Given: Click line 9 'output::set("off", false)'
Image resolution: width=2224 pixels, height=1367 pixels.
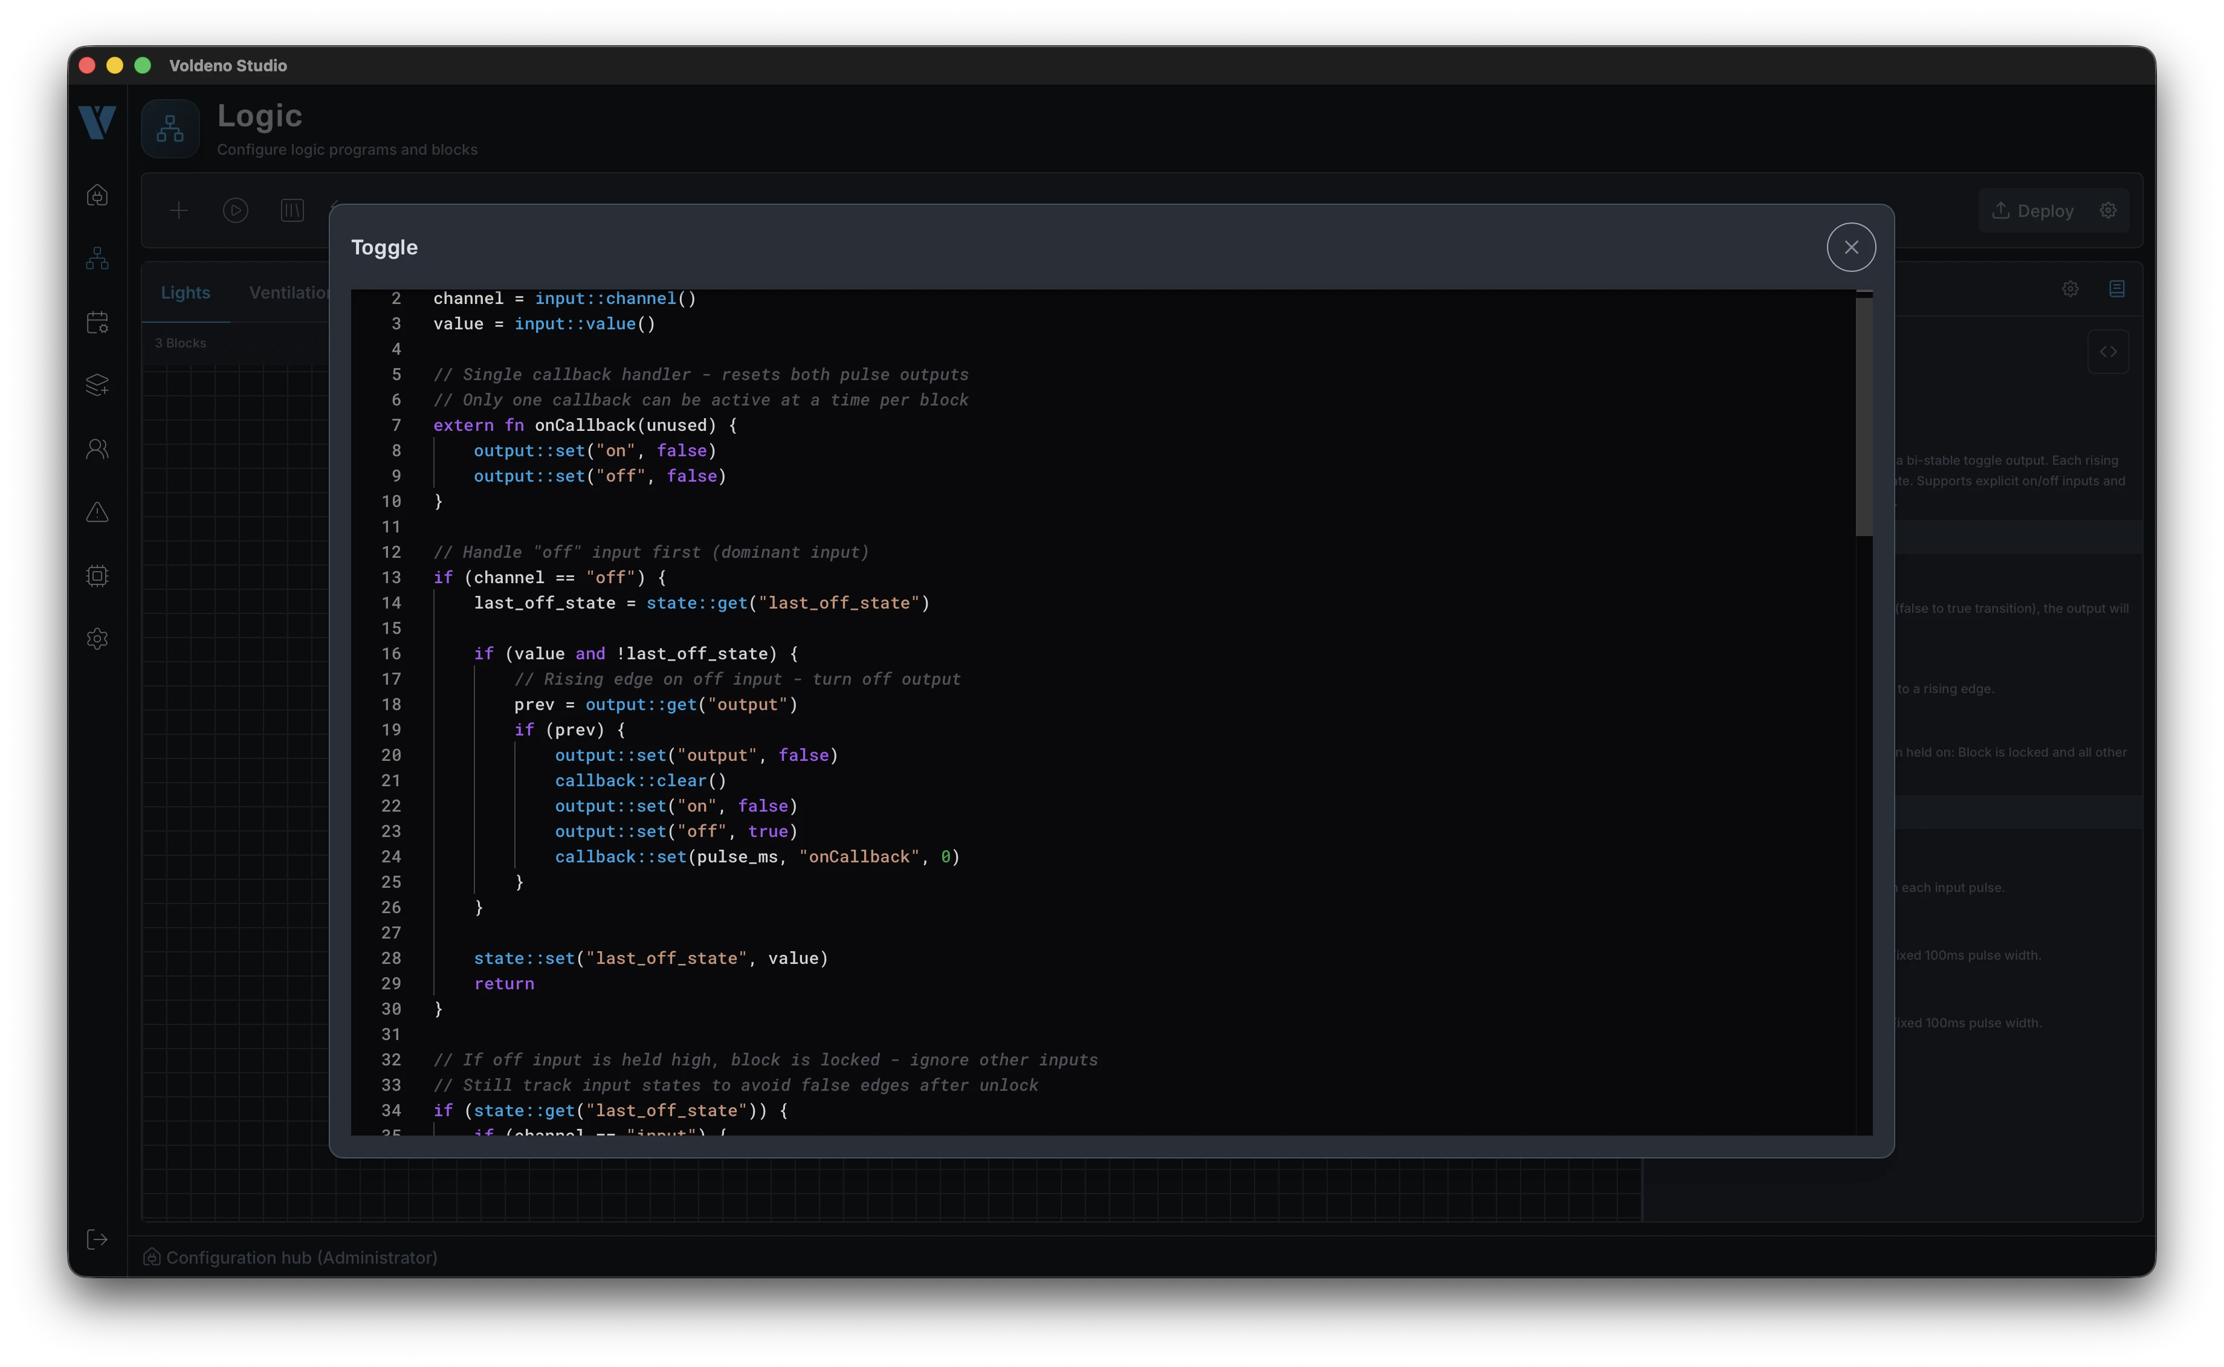Looking at the screenshot, I should point(600,476).
